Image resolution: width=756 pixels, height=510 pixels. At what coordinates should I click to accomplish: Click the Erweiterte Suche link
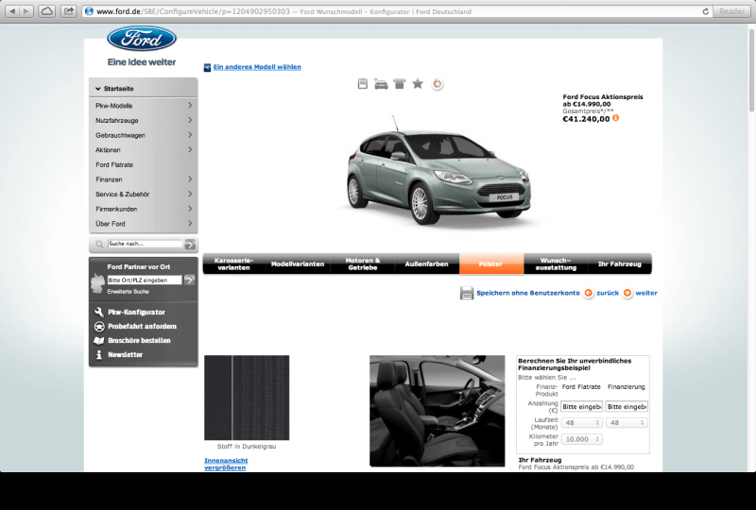[128, 292]
